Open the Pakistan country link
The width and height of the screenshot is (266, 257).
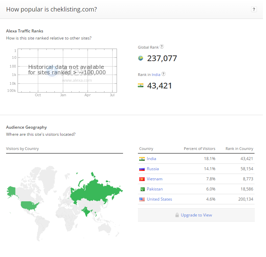[155, 189]
